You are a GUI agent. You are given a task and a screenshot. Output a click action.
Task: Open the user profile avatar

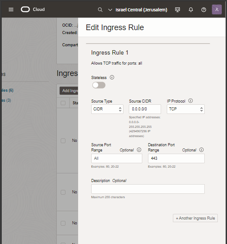217,10
